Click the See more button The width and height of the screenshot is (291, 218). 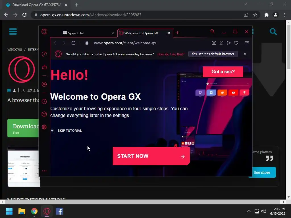[262, 172]
